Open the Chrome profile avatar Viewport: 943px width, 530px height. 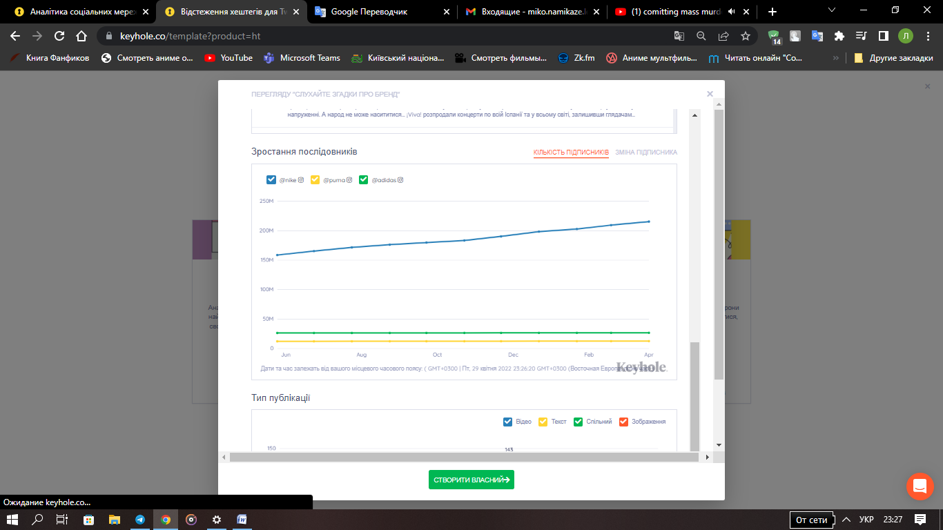coord(905,36)
